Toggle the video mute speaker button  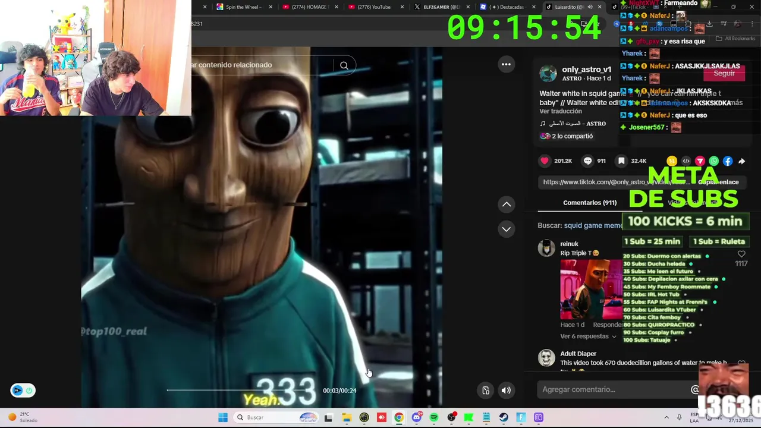click(506, 390)
